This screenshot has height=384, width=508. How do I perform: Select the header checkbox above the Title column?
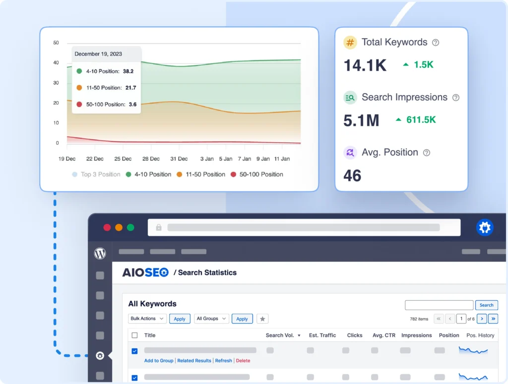(134, 335)
